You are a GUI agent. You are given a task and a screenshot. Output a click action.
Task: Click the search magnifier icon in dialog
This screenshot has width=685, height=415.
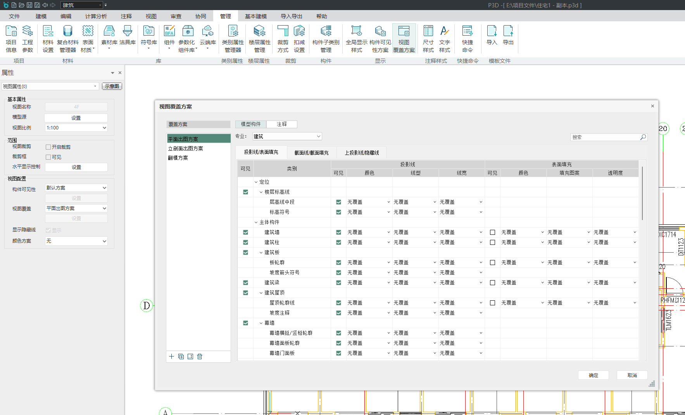(643, 137)
